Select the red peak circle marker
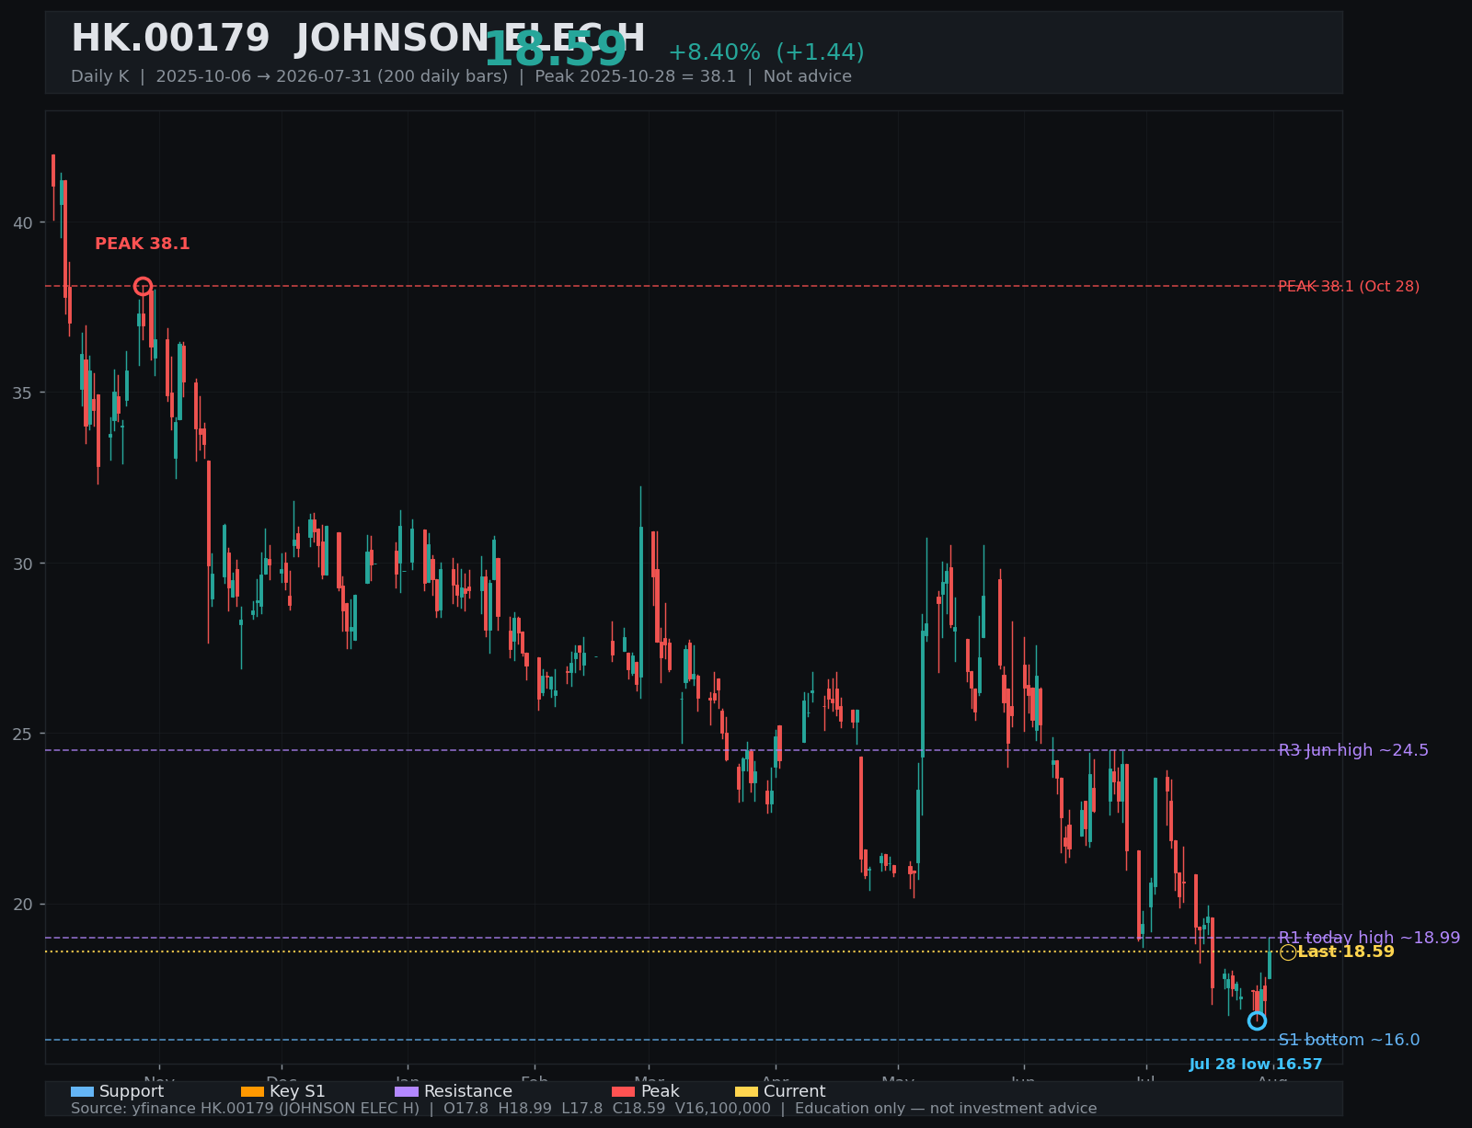The height and width of the screenshot is (1128, 1472). click(x=143, y=286)
